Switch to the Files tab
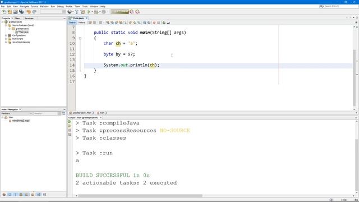Image resolution: width=359 pixels, height=202 pixels. (17, 19)
